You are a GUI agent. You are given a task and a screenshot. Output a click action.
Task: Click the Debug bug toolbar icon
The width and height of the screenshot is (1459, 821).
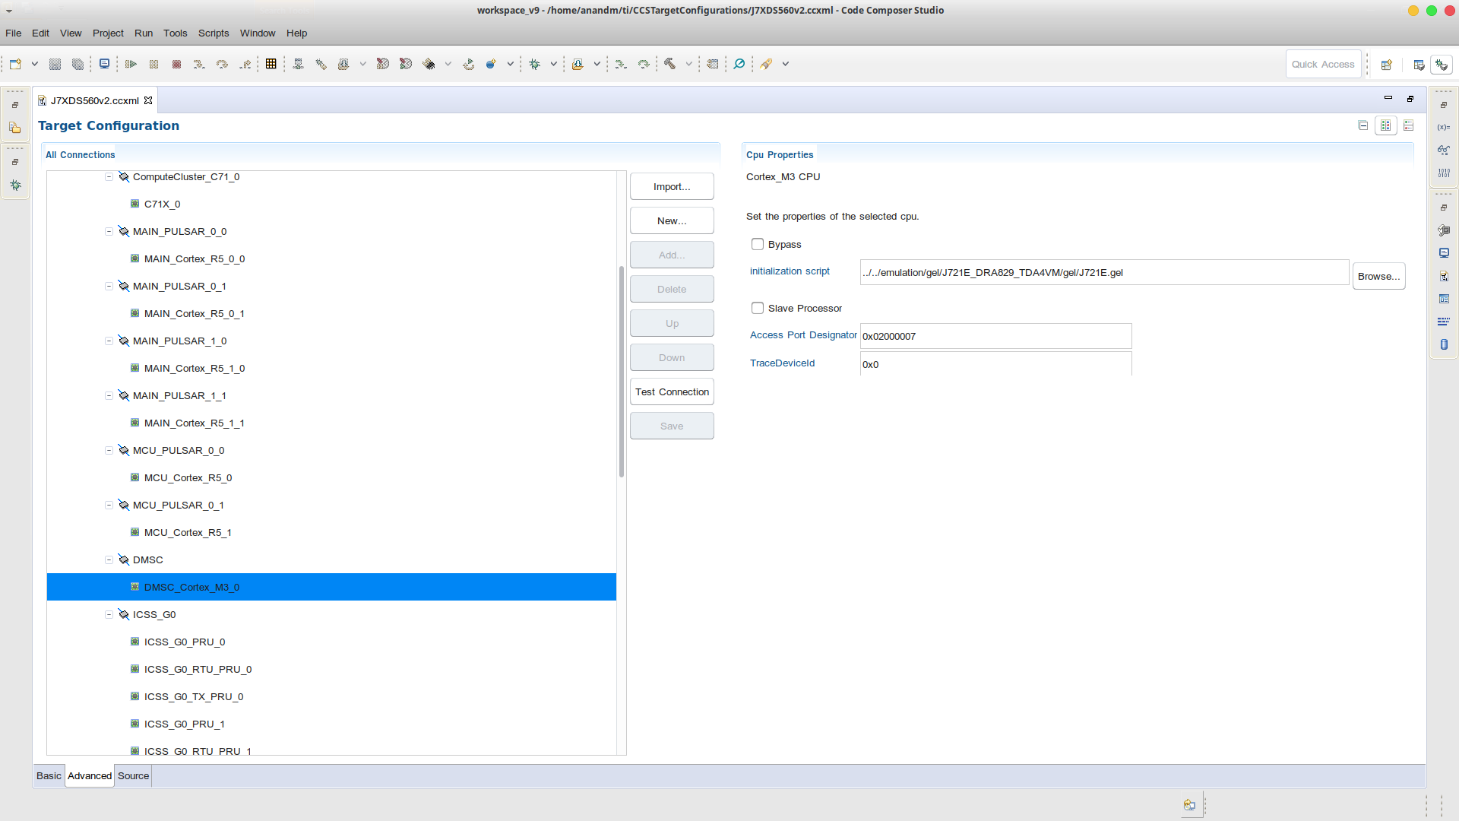(x=534, y=65)
